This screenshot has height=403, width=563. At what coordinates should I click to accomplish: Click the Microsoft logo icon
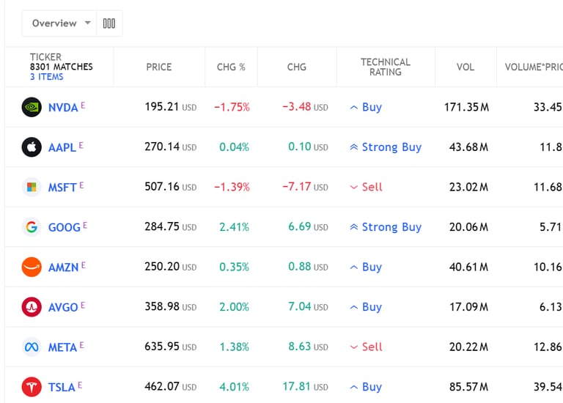32,187
